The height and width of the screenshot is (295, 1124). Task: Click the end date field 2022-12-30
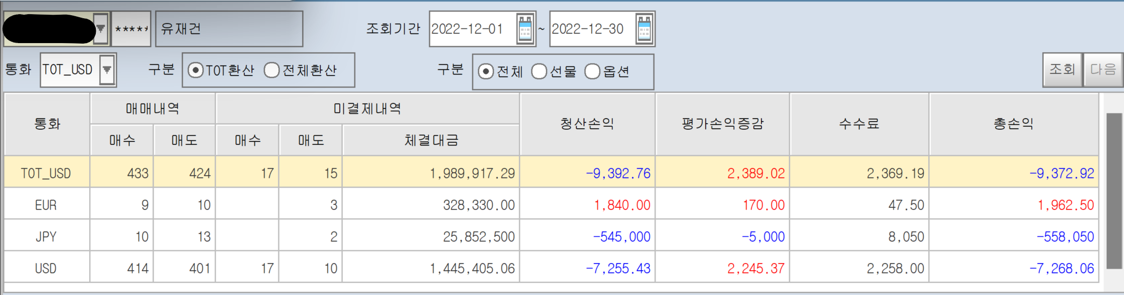pos(592,29)
